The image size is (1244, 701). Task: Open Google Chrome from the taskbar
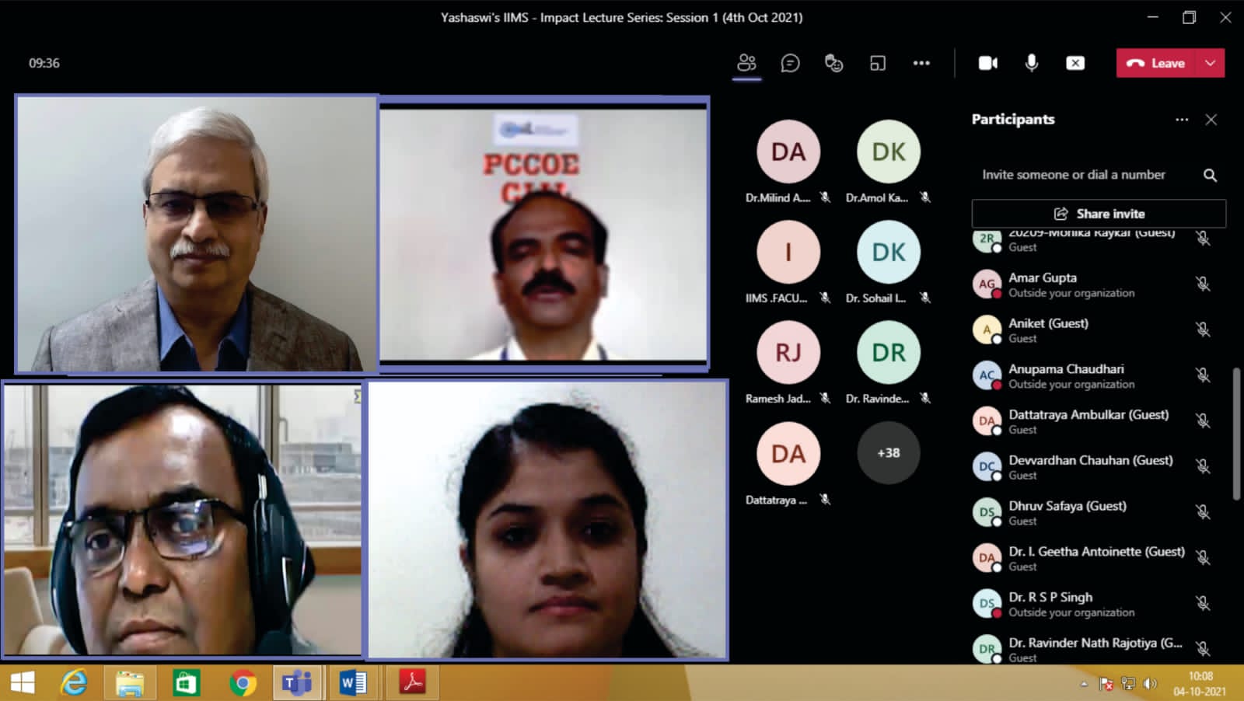(x=243, y=683)
